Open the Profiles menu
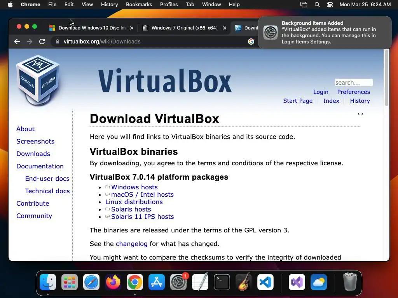Screen dimensions: 398x298 pyautogui.click(x=169, y=5)
